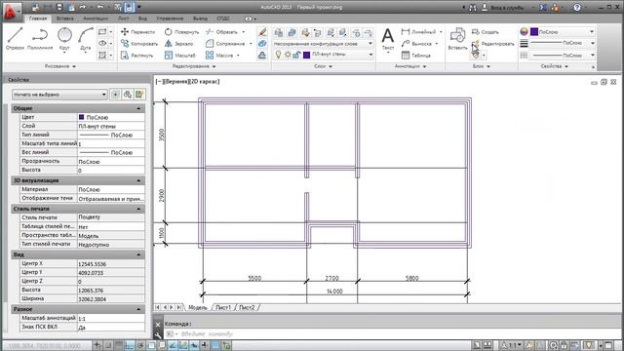Screen dimensions: 624x351
Task: Open the Ничего не выбрано selection dropdown
Action: point(59,95)
